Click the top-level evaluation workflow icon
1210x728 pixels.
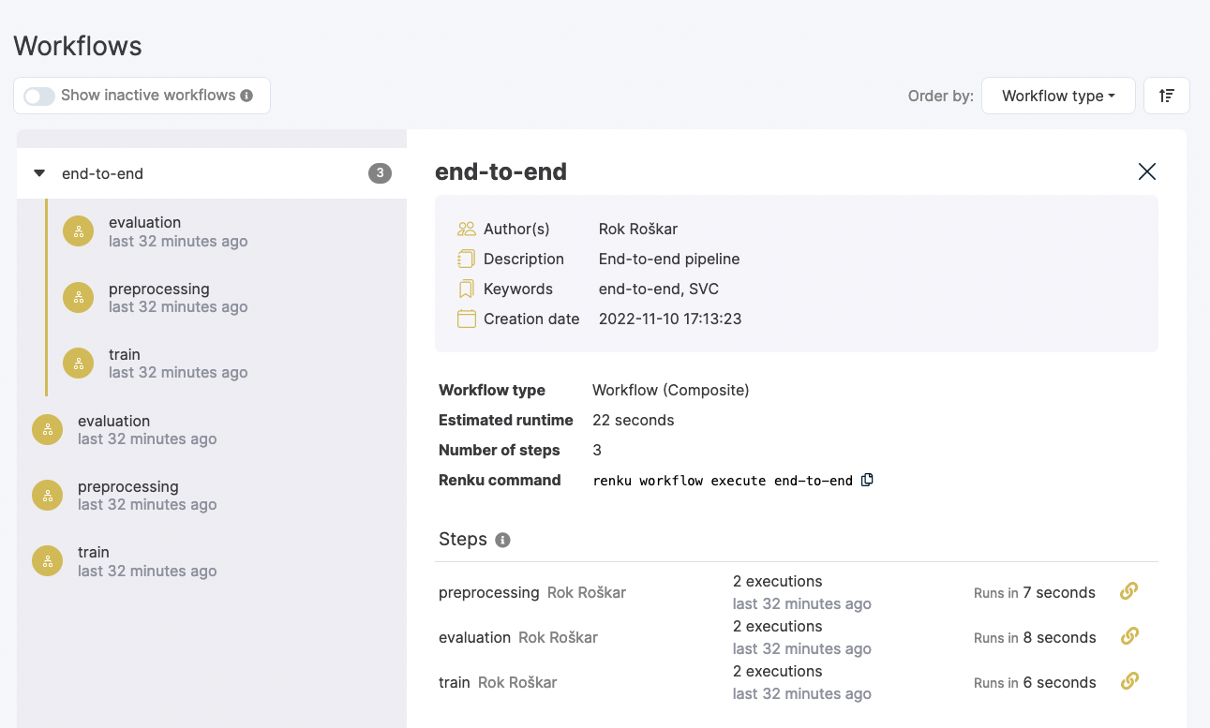click(48, 430)
